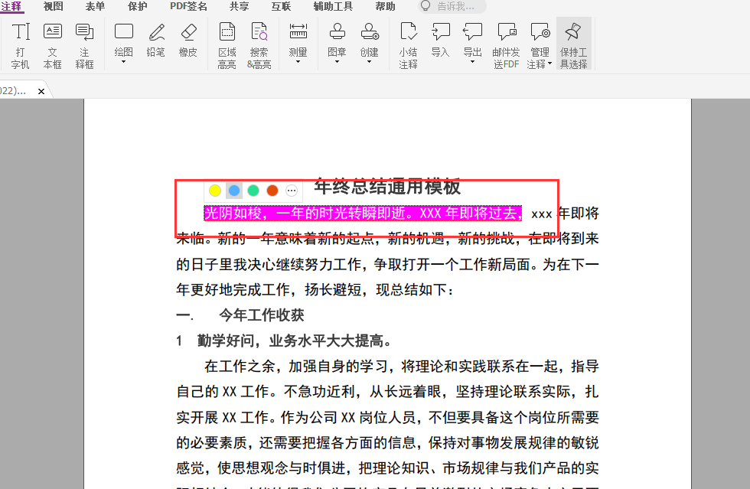Click the heading 今年工作收获

click(x=262, y=315)
